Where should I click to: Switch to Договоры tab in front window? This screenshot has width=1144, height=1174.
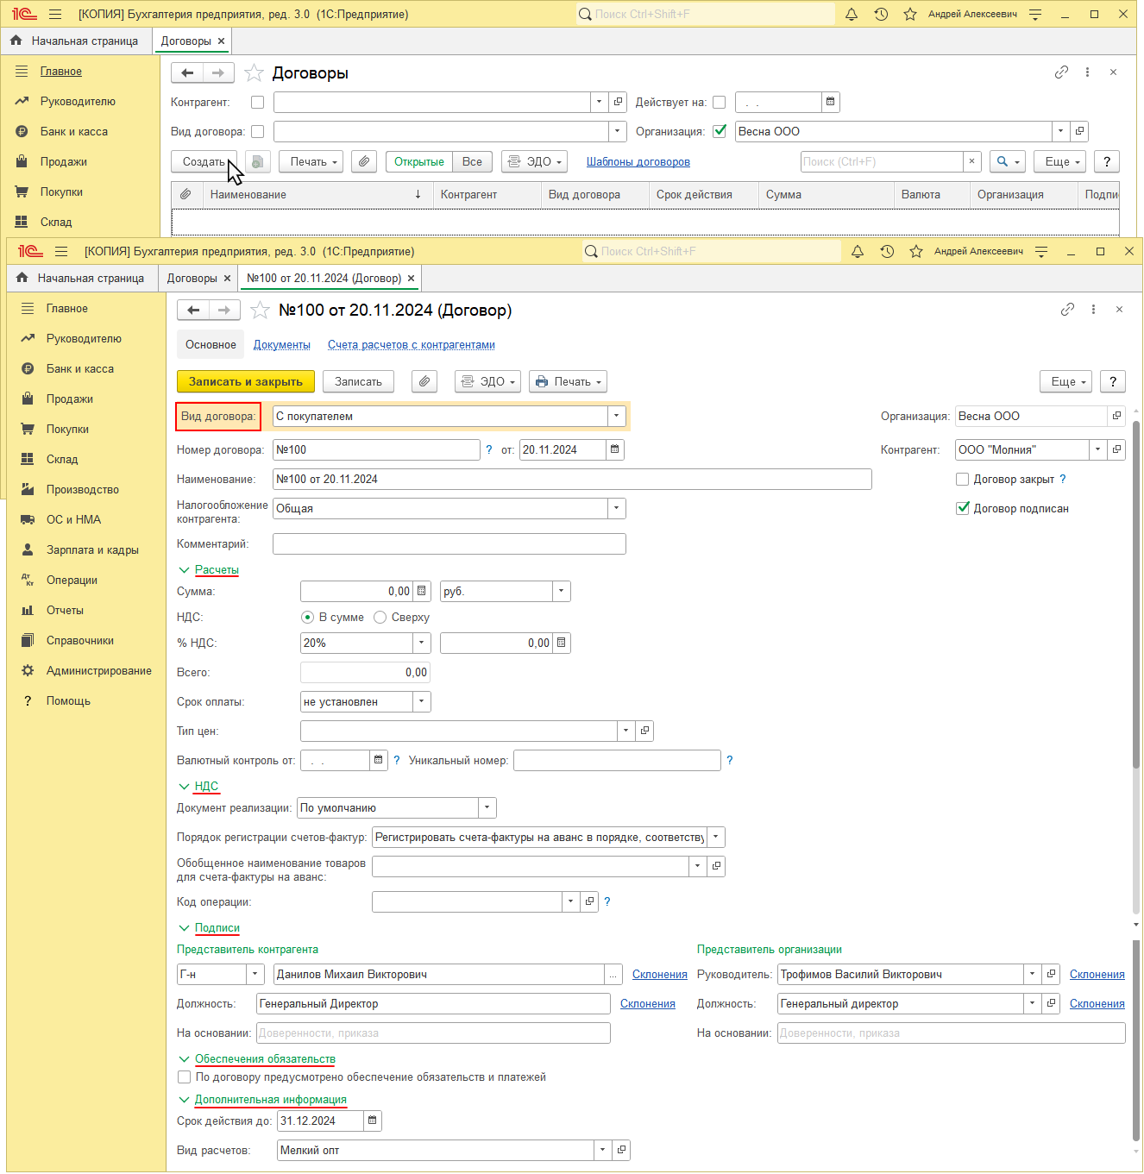coord(192,278)
